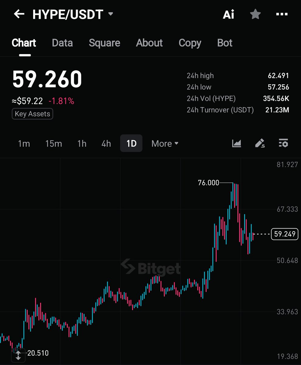Switch to the Copy tab
The width and height of the screenshot is (301, 365).
(x=190, y=43)
